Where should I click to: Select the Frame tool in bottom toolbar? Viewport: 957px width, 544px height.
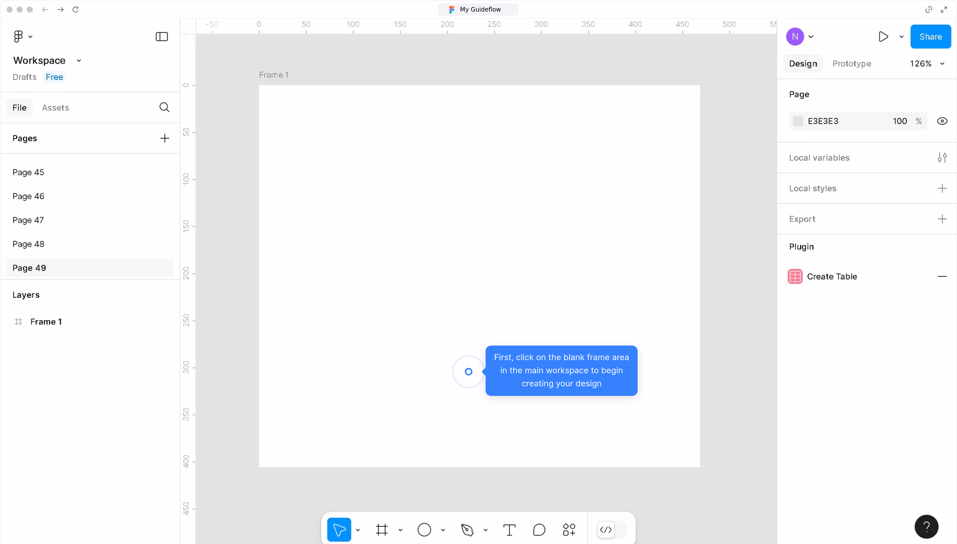click(x=381, y=529)
